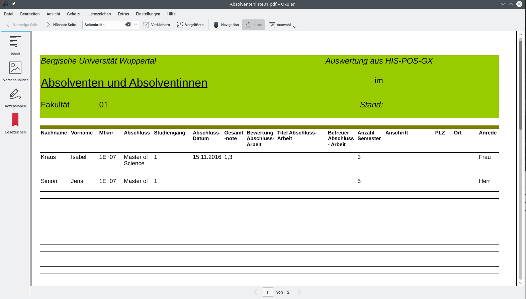The image size is (526, 299).
Task: Click the PLZ column header
Action: [x=440, y=133]
